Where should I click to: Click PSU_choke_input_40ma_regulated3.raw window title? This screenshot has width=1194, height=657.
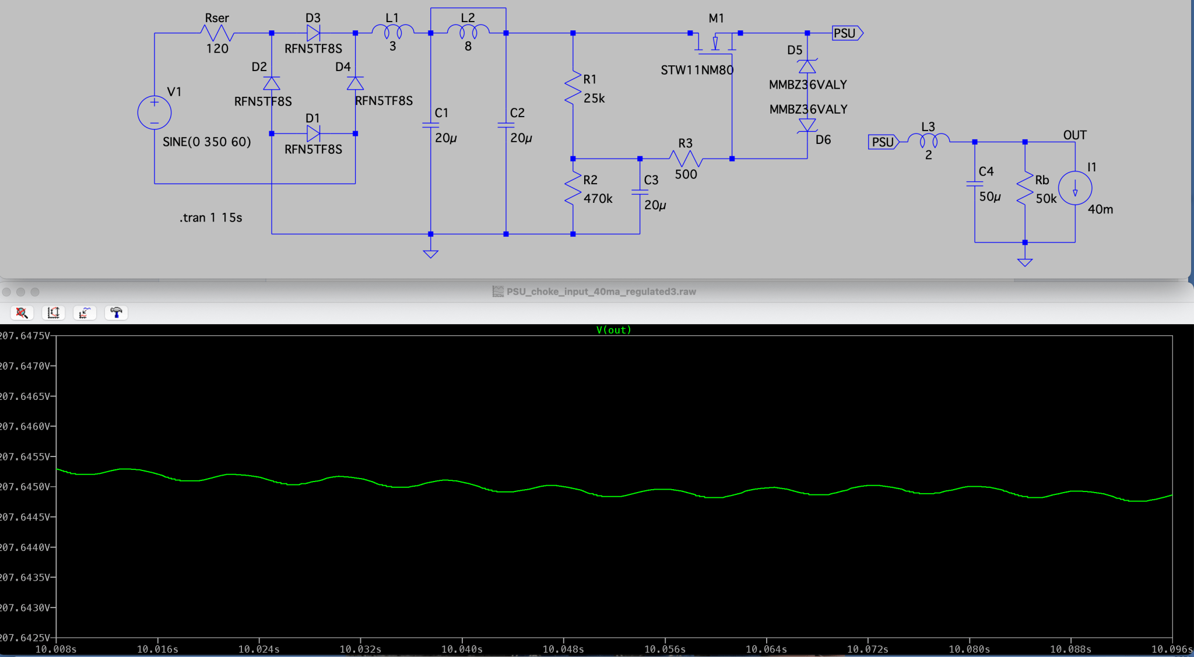[x=601, y=291]
